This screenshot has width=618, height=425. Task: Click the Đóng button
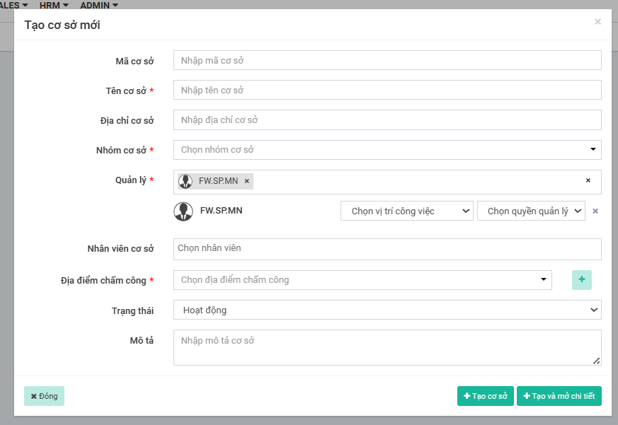click(44, 396)
